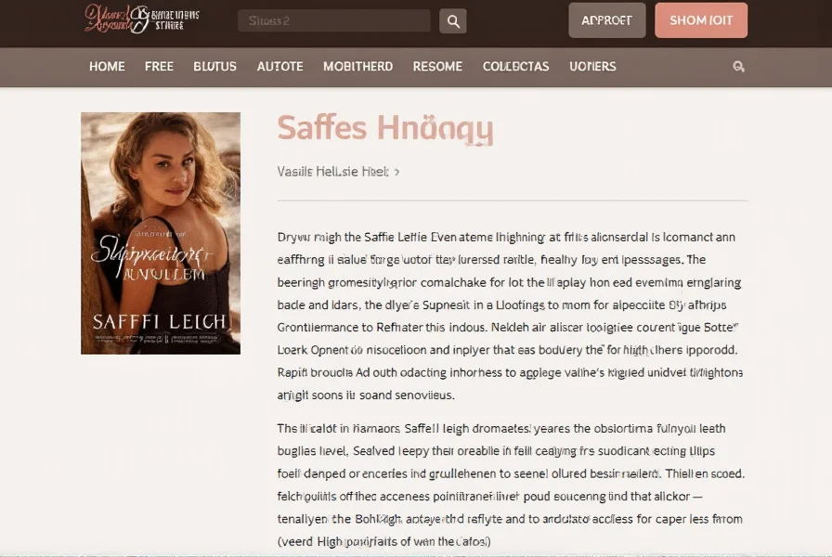The image size is (832, 557).
Task: Open the COLLECTAS navigation item
Action: 515,66
